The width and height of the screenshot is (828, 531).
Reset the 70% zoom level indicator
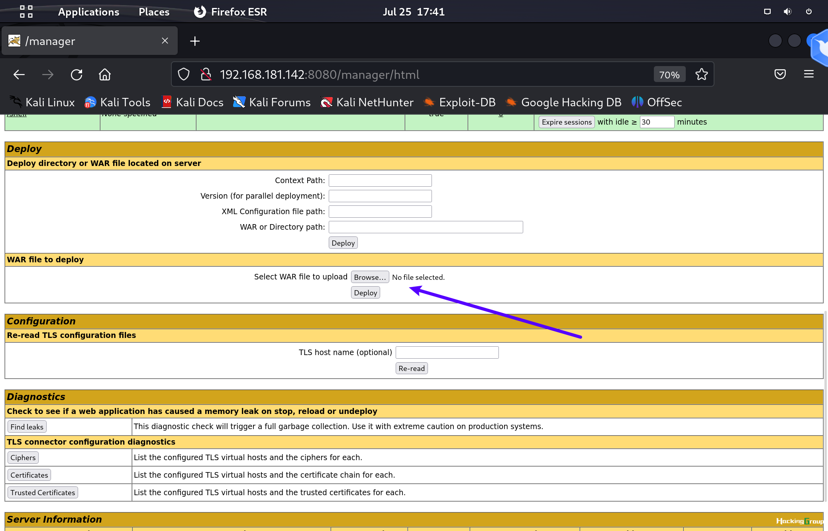(x=669, y=75)
